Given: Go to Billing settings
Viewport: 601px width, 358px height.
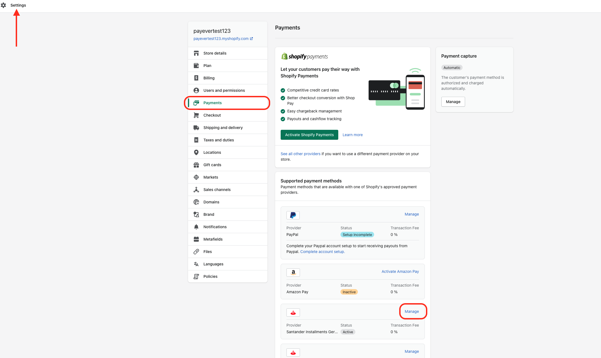Looking at the screenshot, I should click(228, 78).
